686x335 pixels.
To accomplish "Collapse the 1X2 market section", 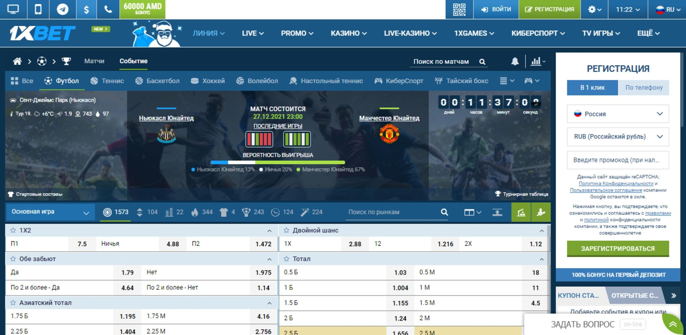I will tap(269, 231).
